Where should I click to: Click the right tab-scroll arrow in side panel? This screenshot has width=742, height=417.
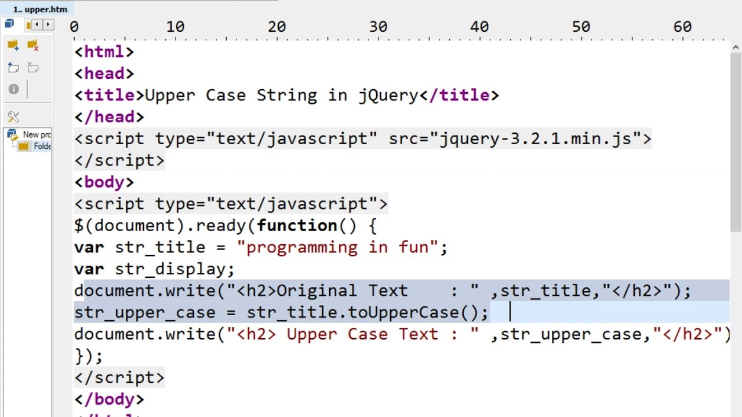48,25
